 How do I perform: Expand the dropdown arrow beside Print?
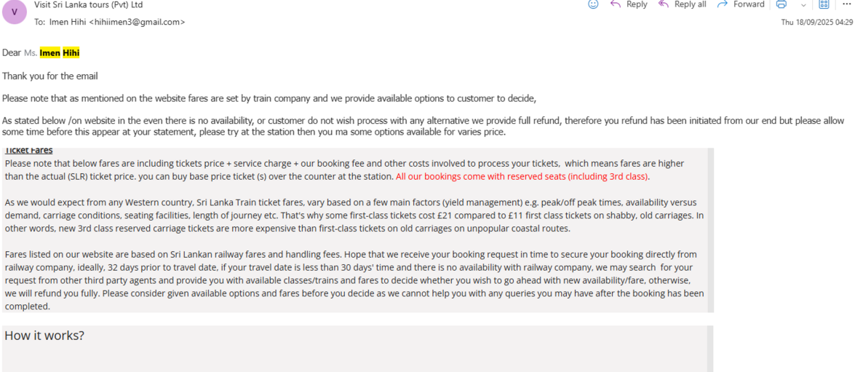803,4
